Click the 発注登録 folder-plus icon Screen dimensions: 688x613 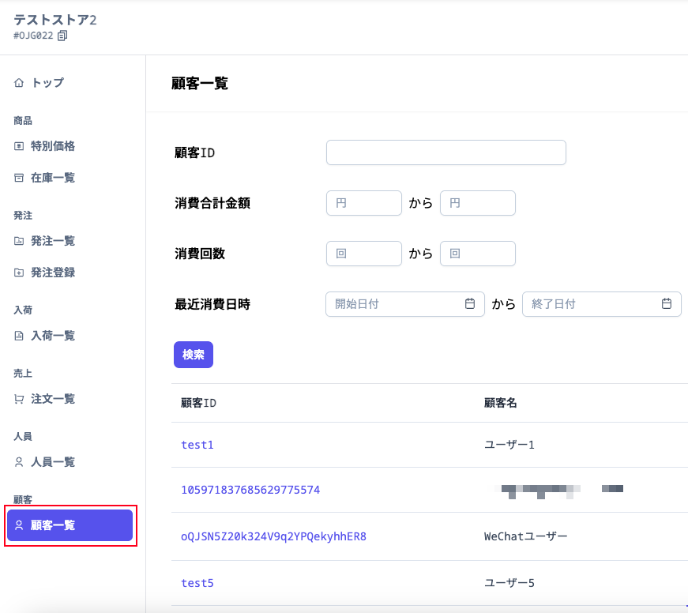tap(19, 273)
